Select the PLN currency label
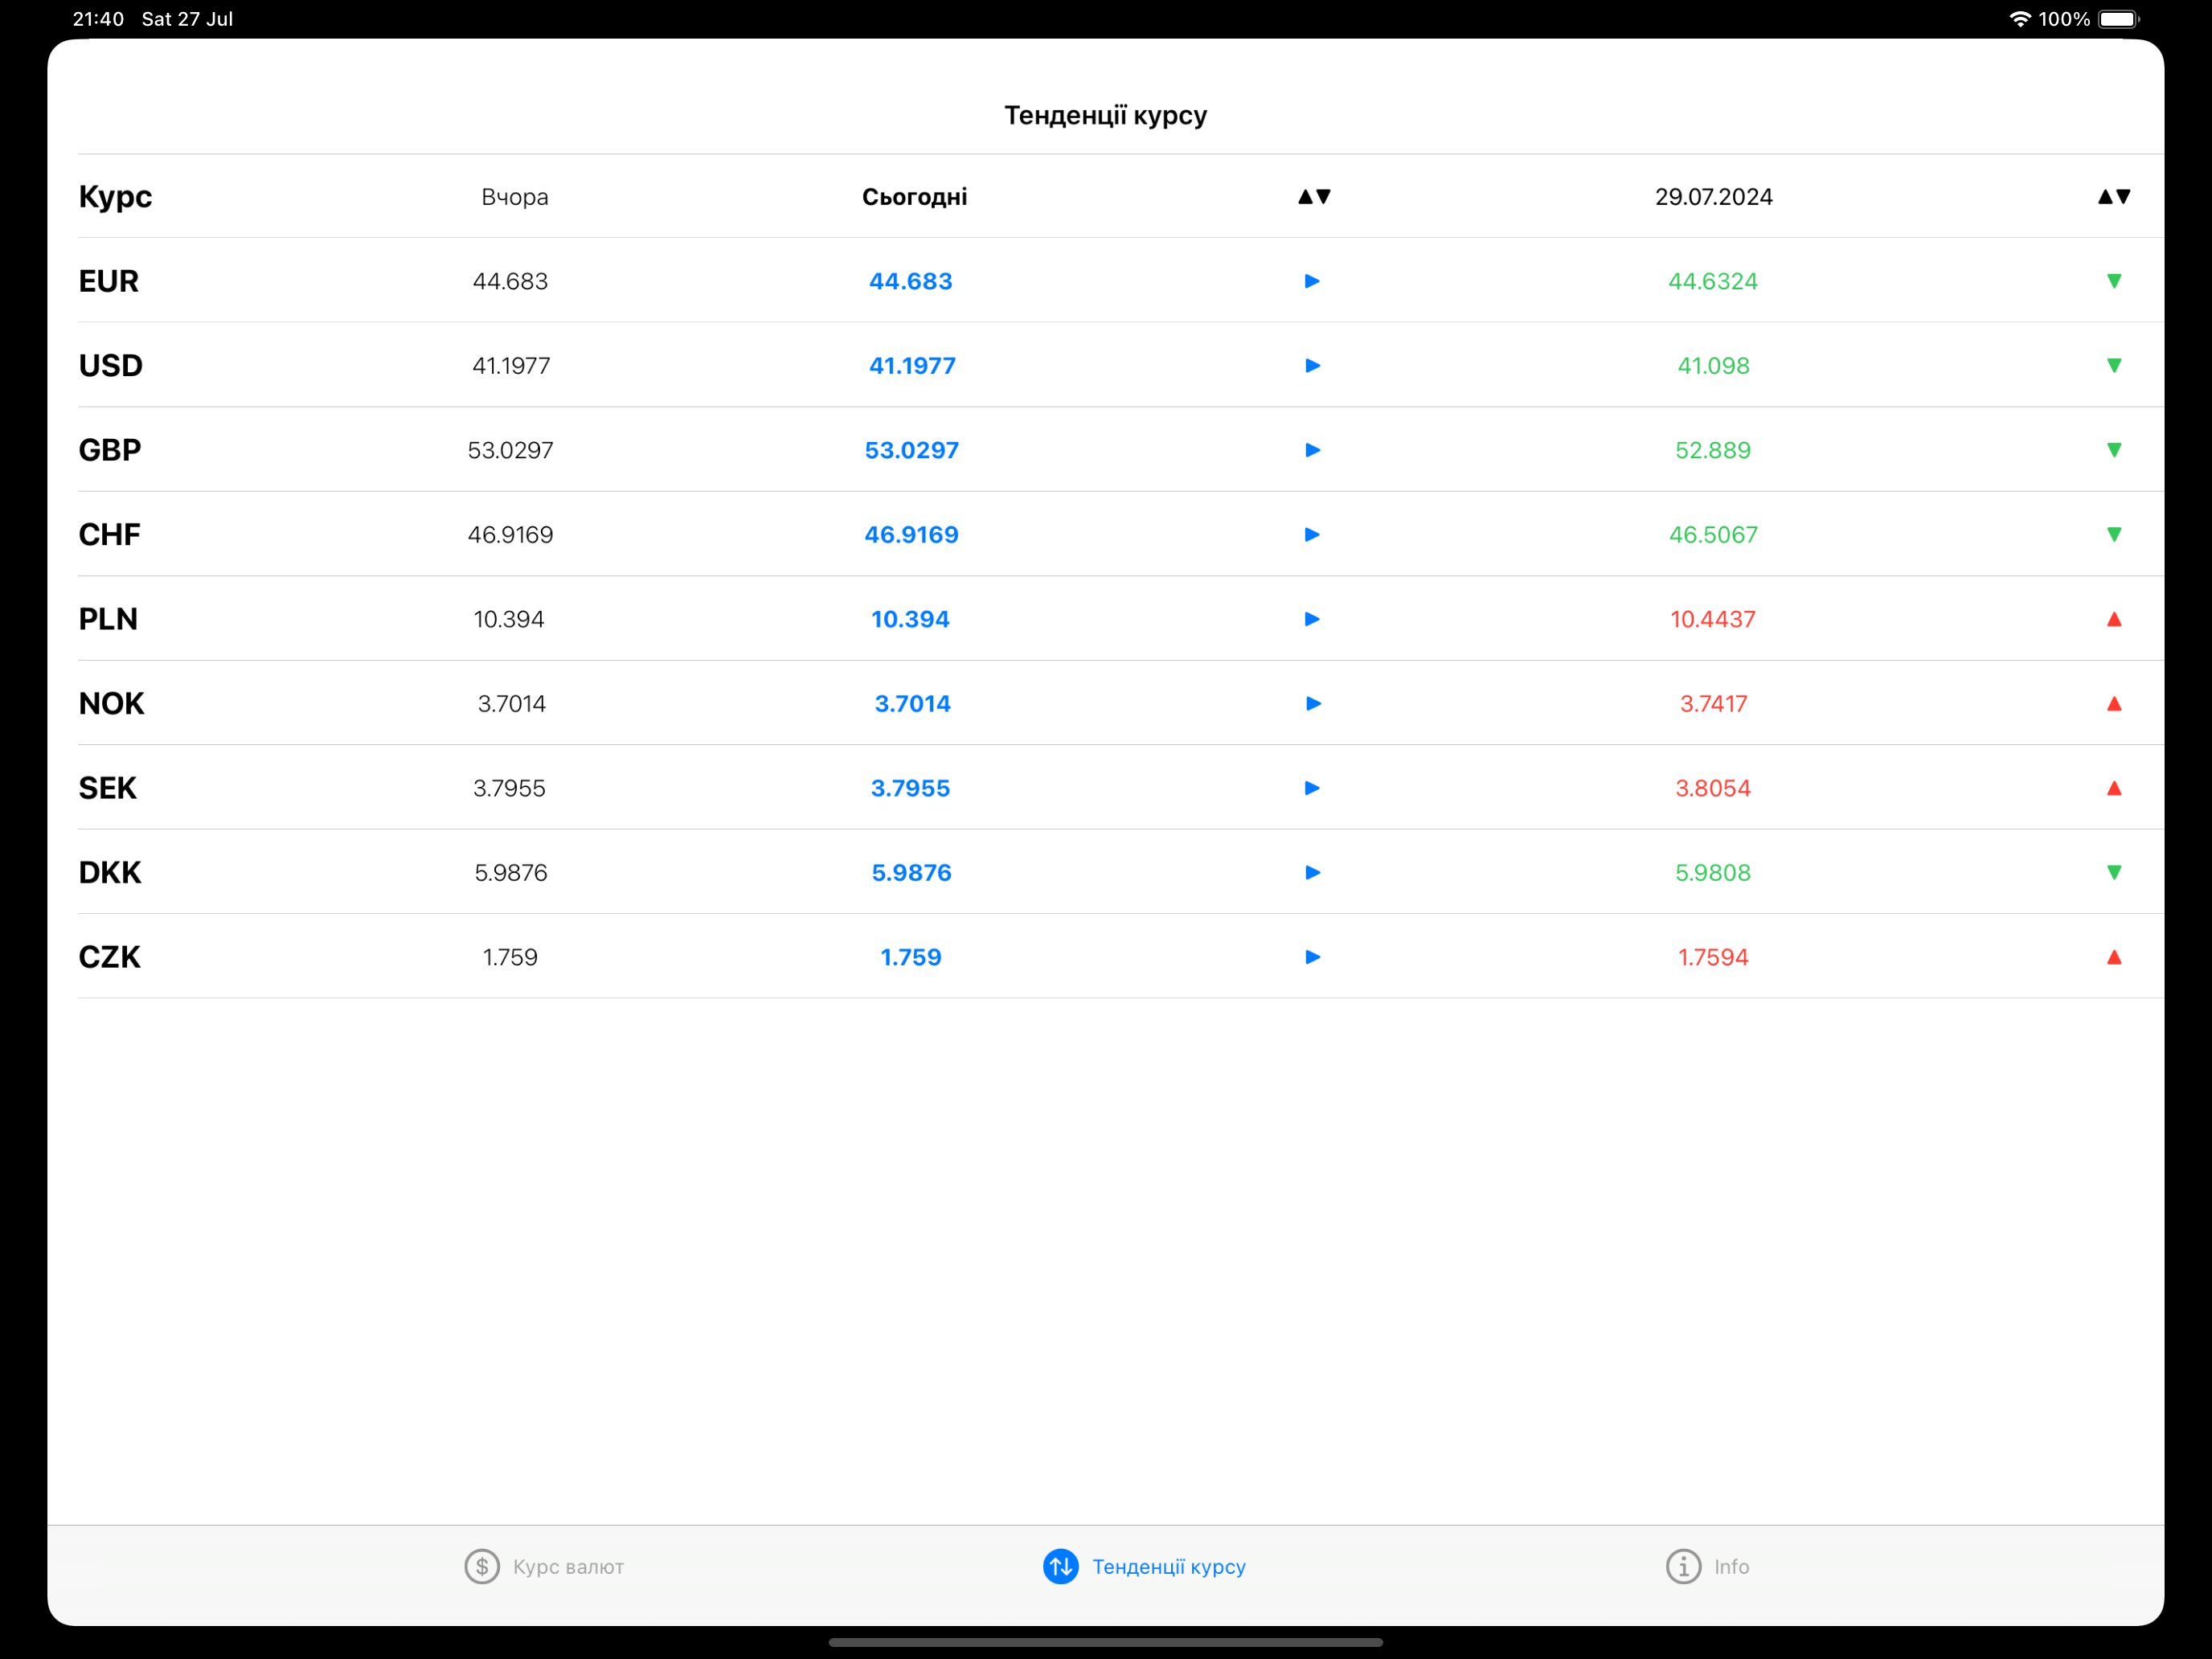This screenshot has height=1659, width=2212. 108,619
